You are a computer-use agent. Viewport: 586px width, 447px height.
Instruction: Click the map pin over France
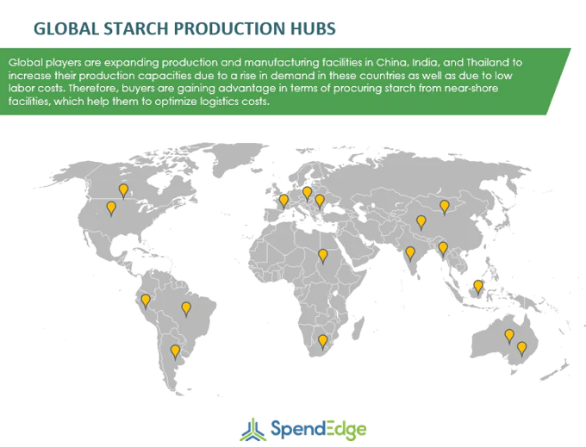[x=284, y=202]
